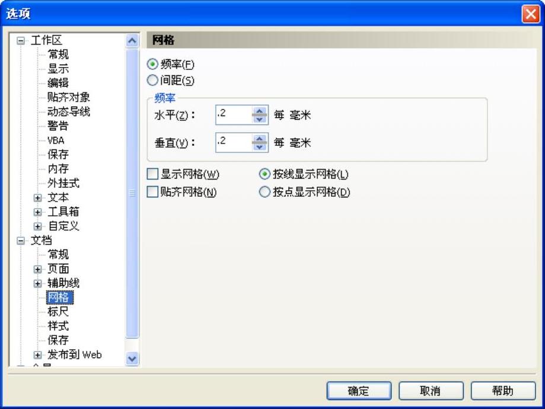Click the tree panel scrollbar thumb

pos(132,193)
